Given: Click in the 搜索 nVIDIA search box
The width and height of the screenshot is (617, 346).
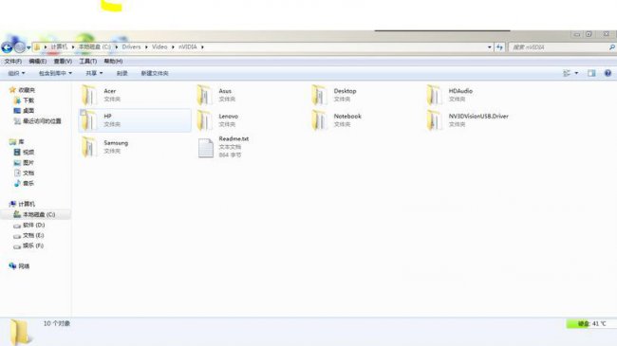Looking at the screenshot, I should [x=559, y=47].
